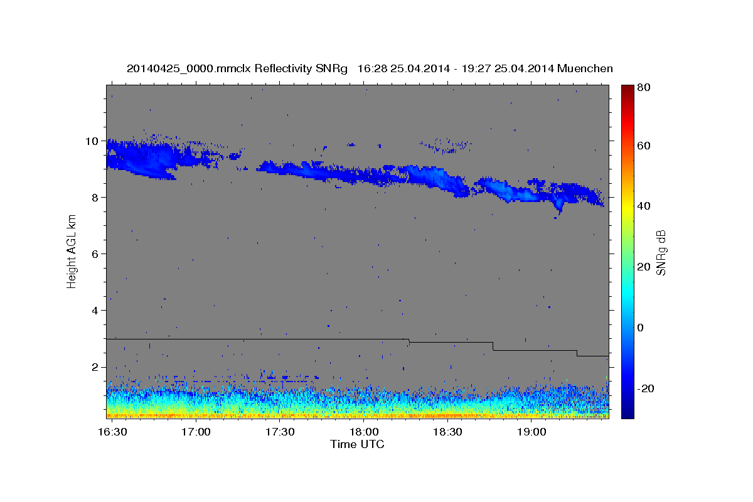Click the 'Time UTC' axis label
This screenshot has height=502, width=753.
pyautogui.click(x=357, y=444)
